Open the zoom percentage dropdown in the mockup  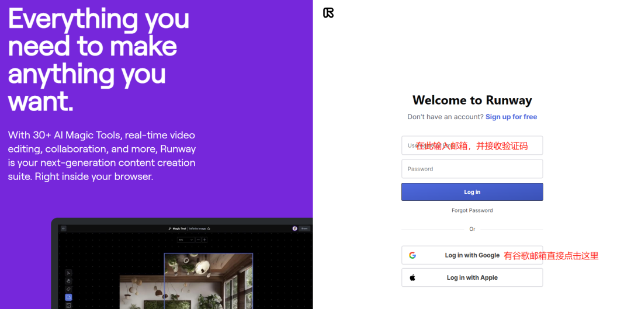click(x=186, y=240)
